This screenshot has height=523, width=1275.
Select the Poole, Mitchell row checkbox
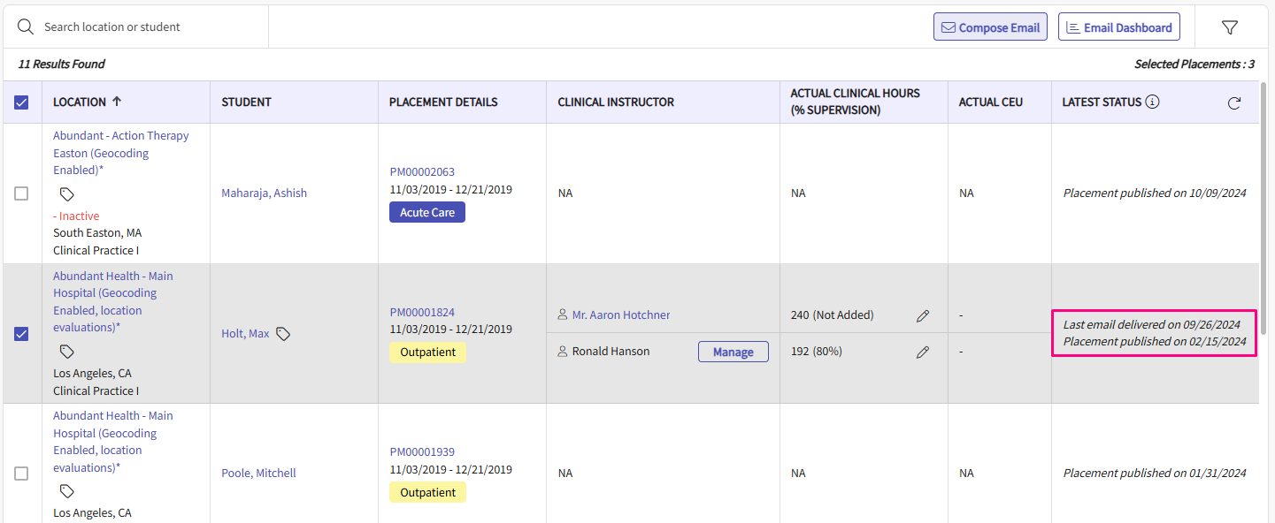pyautogui.click(x=21, y=474)
